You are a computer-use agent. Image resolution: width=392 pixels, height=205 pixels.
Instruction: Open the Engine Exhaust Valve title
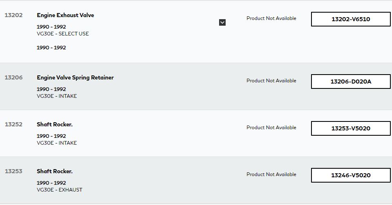coord(65,15)
